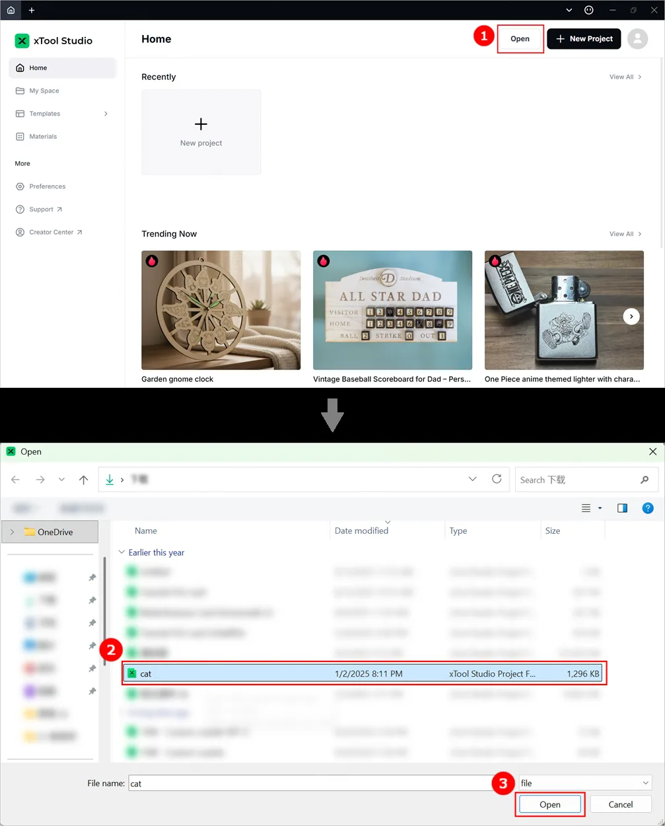Open the user profile avatar
The image size is (665, 826).
pos(637,39)
